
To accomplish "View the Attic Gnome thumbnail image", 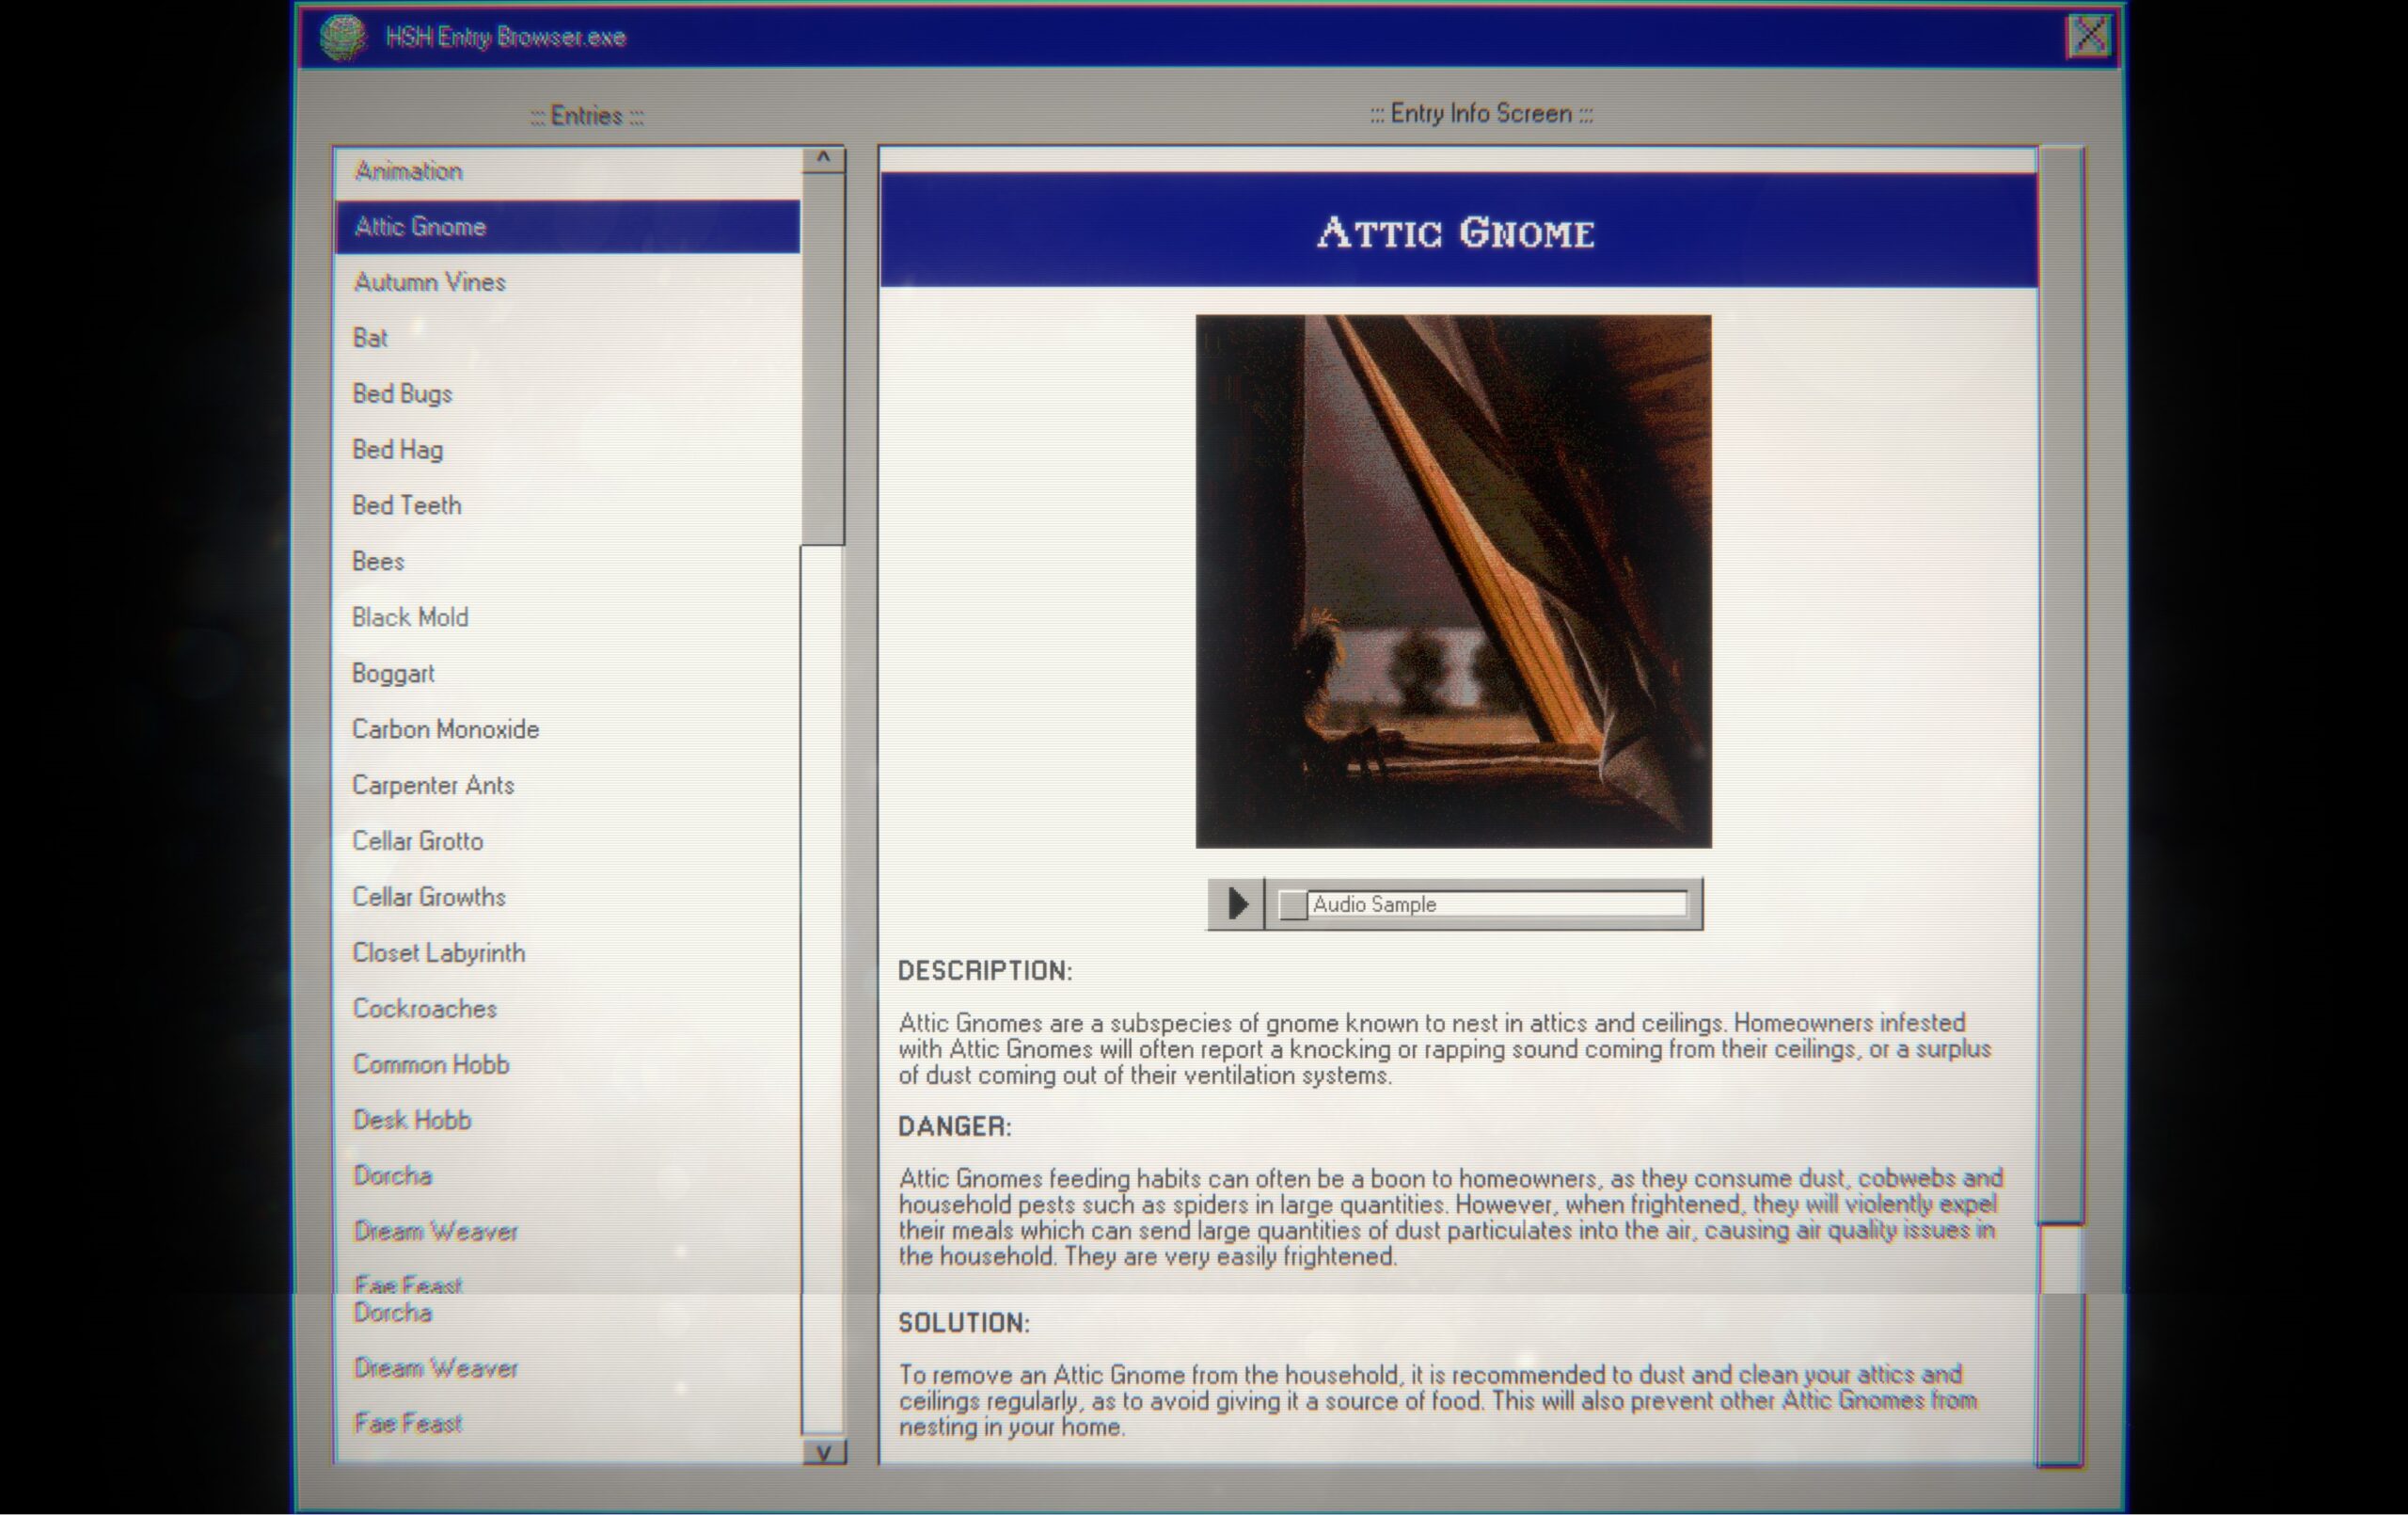I will point(1455,580).
